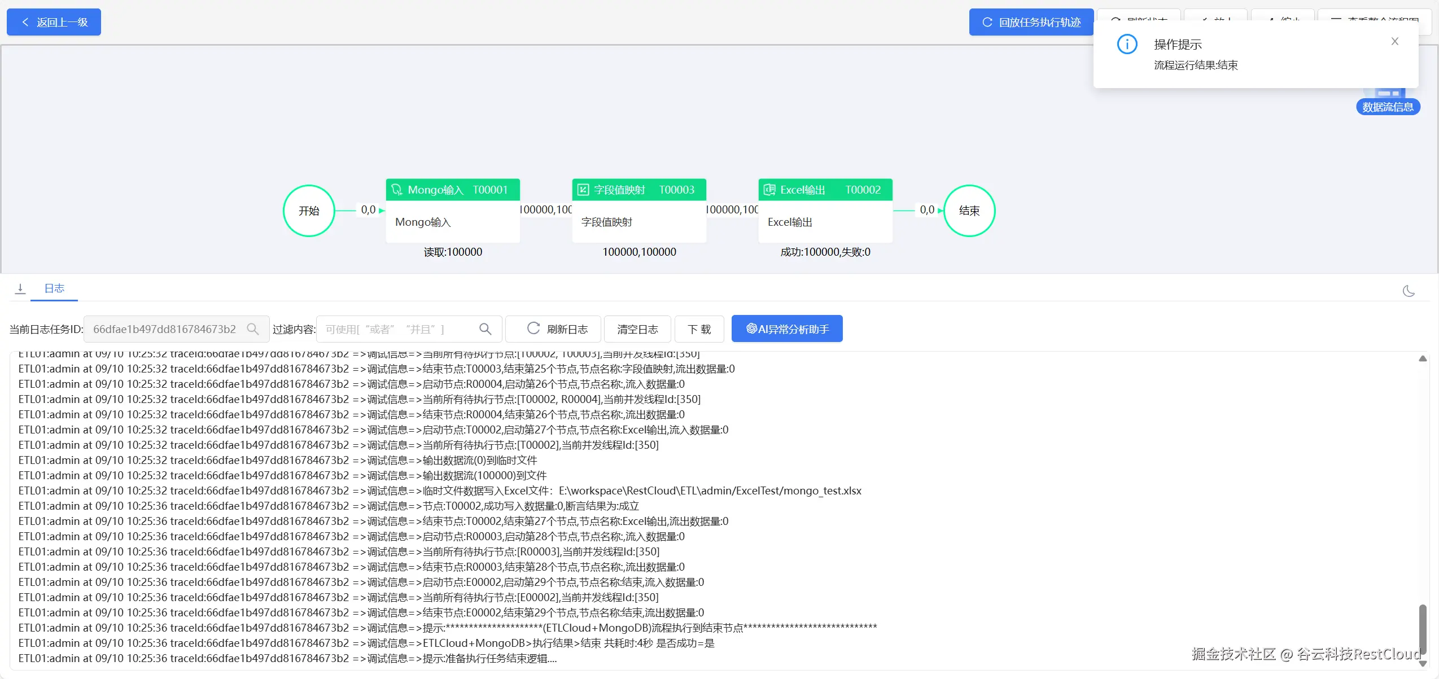
Task: Click the Mongo输入 T00001 node header
Action: coord(453,190)
